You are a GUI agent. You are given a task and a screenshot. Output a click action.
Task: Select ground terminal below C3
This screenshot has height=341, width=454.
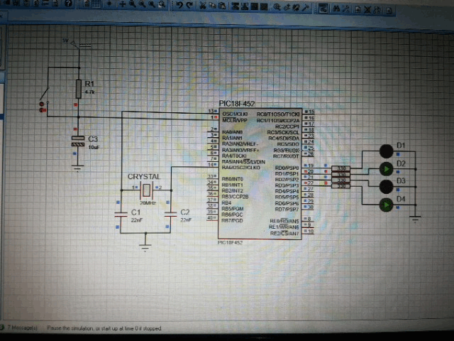coord(77,168)
